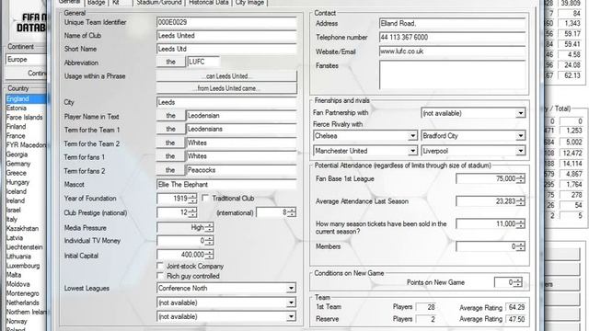
Task: Click the Address field
Action: pyautogui.click(x=452, y=23)
